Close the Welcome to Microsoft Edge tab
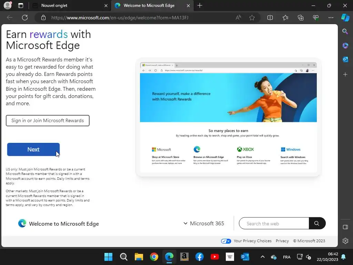The width and height of the screenshot is (353, 265). [189, 6]
